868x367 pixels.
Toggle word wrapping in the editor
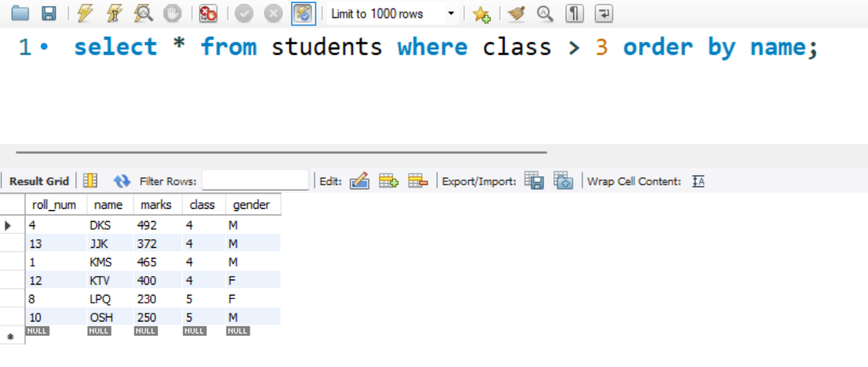point(603,13)
